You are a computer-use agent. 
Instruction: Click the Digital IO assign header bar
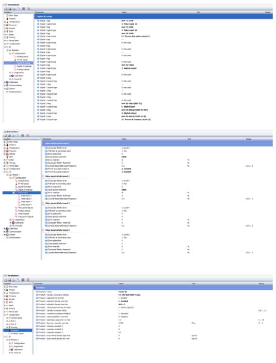(x=154, y=17)
